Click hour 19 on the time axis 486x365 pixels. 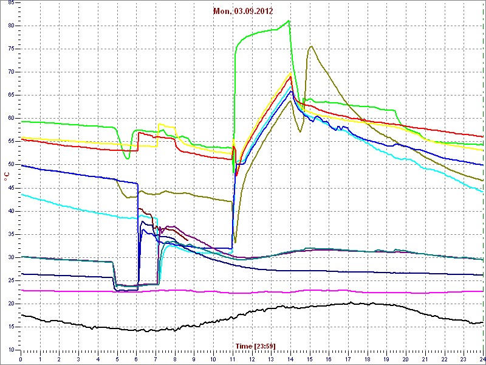[x=386, y=359]
